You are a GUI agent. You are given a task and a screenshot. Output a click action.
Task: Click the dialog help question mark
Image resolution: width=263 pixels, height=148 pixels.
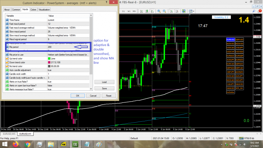[106, 2]
